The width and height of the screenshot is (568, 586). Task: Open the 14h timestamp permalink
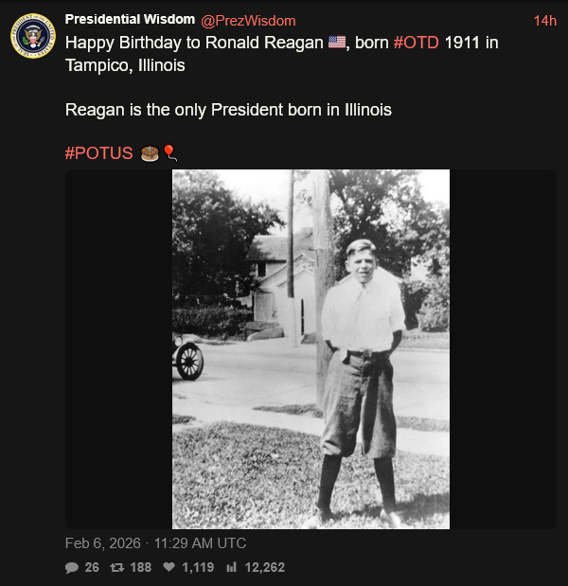(545, 21)
